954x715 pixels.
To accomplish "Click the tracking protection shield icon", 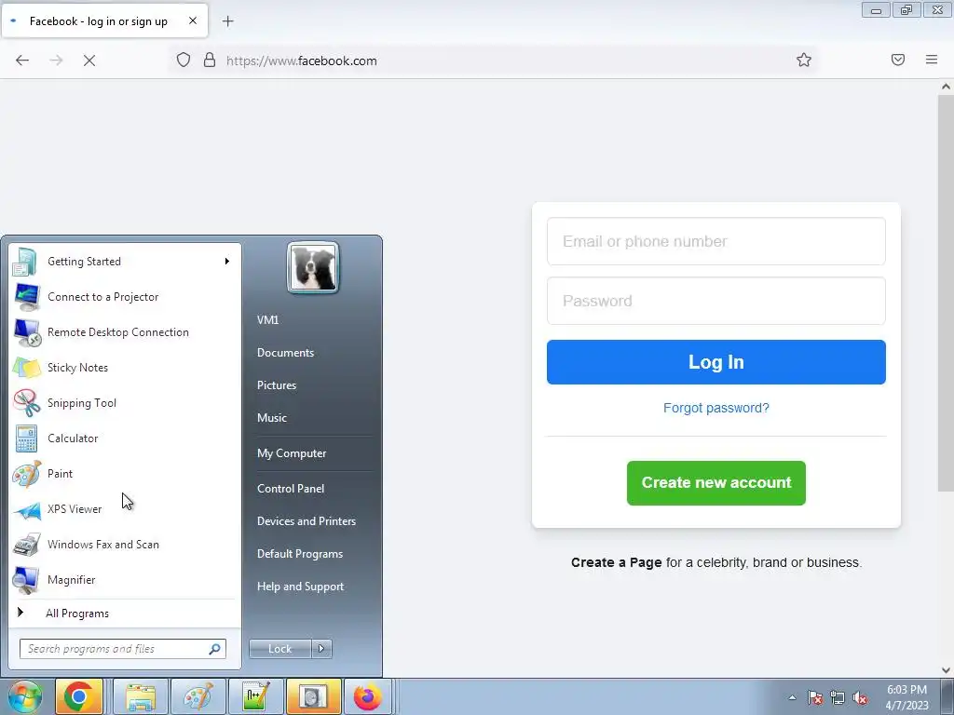I will pos(184,60).
